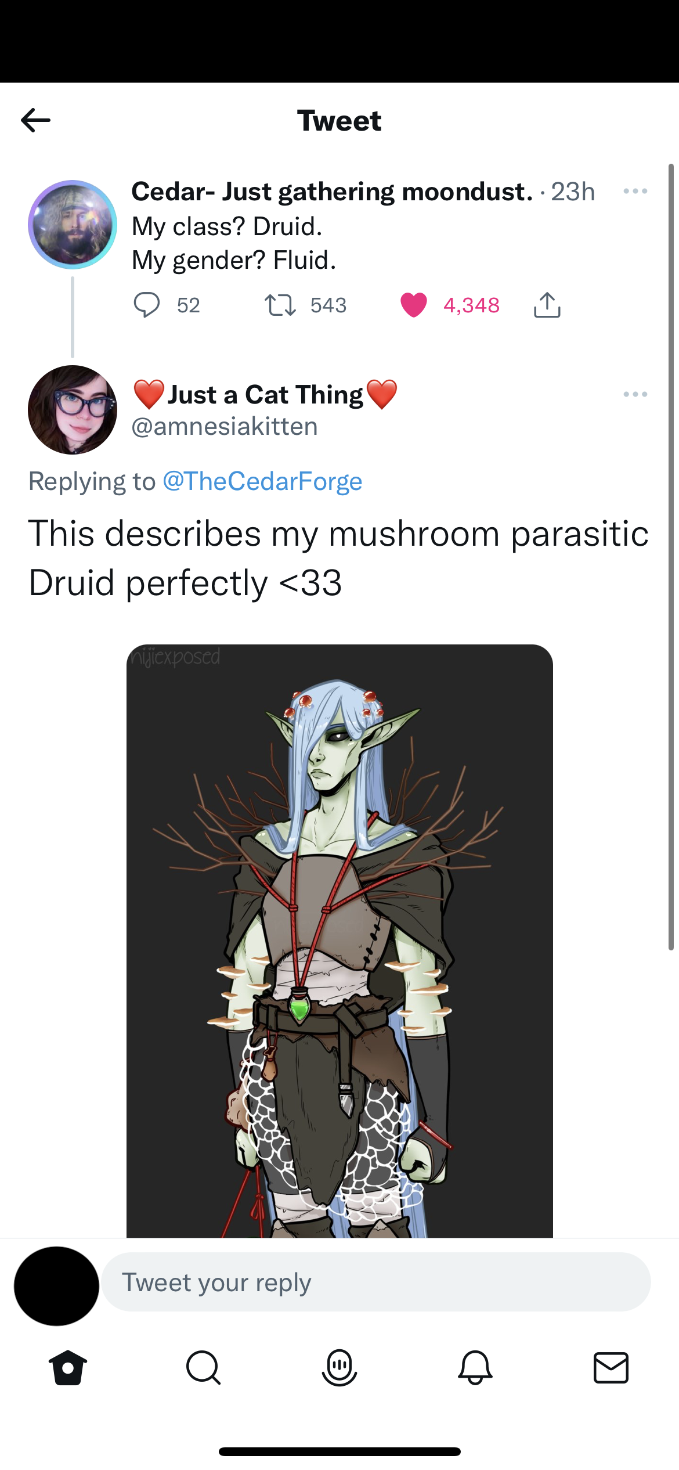Open more options on amnesiakitten's reply
679x1470 pixels.
tap(635, 394)
